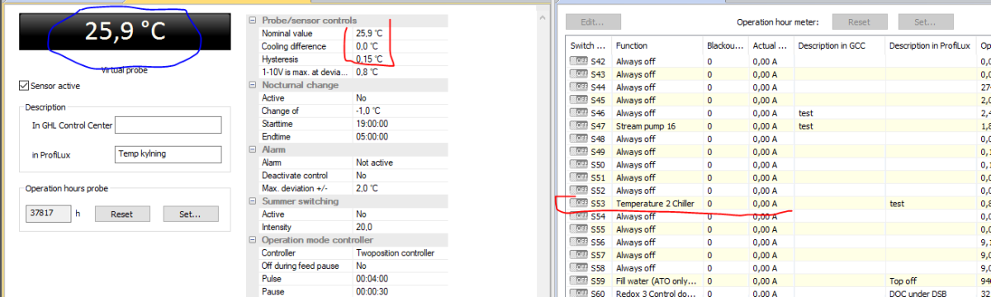Select 'Fill water (ATO only' function cell
This screenshot has width=991, height=297.
tap(657, 280)
